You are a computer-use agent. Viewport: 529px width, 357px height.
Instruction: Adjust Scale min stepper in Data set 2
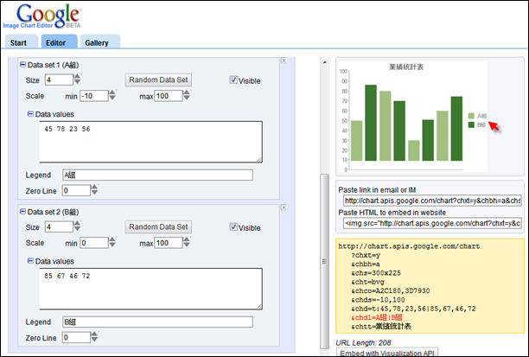(112, 242)
